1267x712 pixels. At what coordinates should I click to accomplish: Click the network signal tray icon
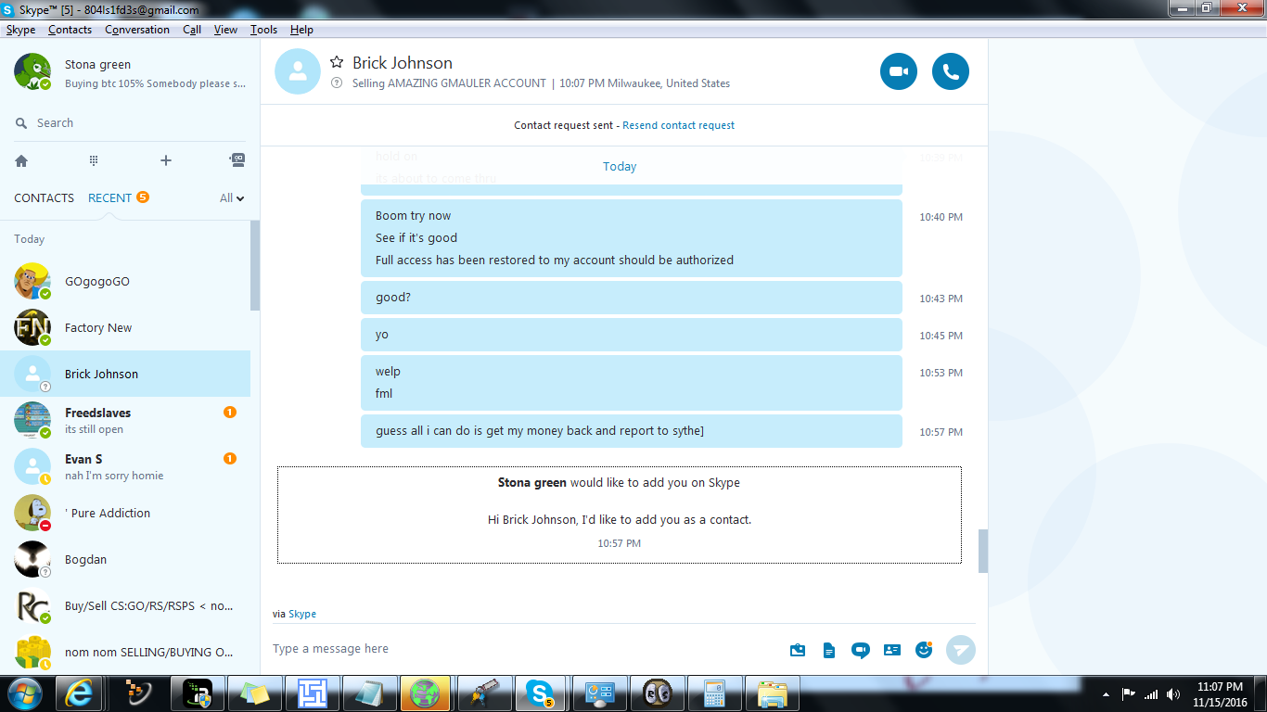coord(1151,694)
